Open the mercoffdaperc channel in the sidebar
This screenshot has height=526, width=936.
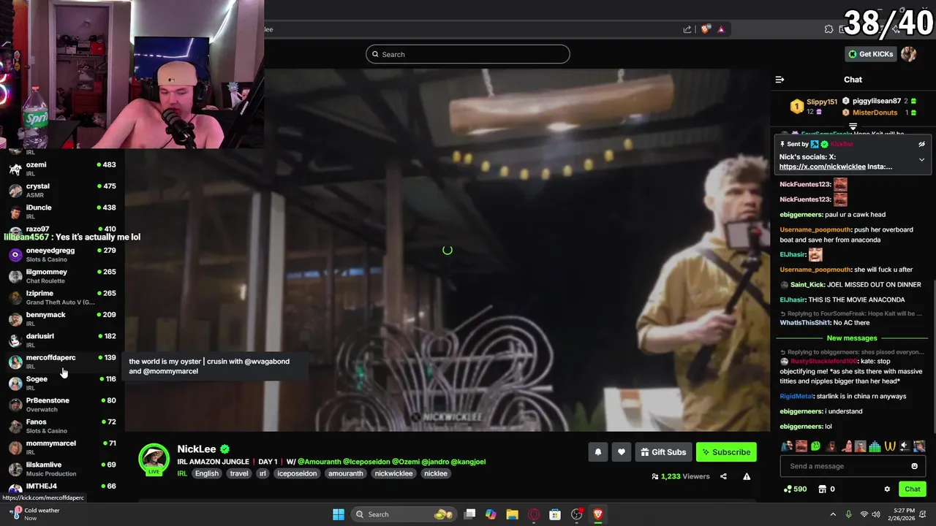tap(62, 362)
